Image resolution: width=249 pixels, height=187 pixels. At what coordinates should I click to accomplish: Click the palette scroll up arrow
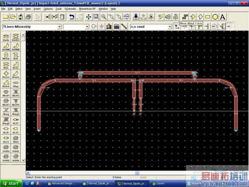23,35
